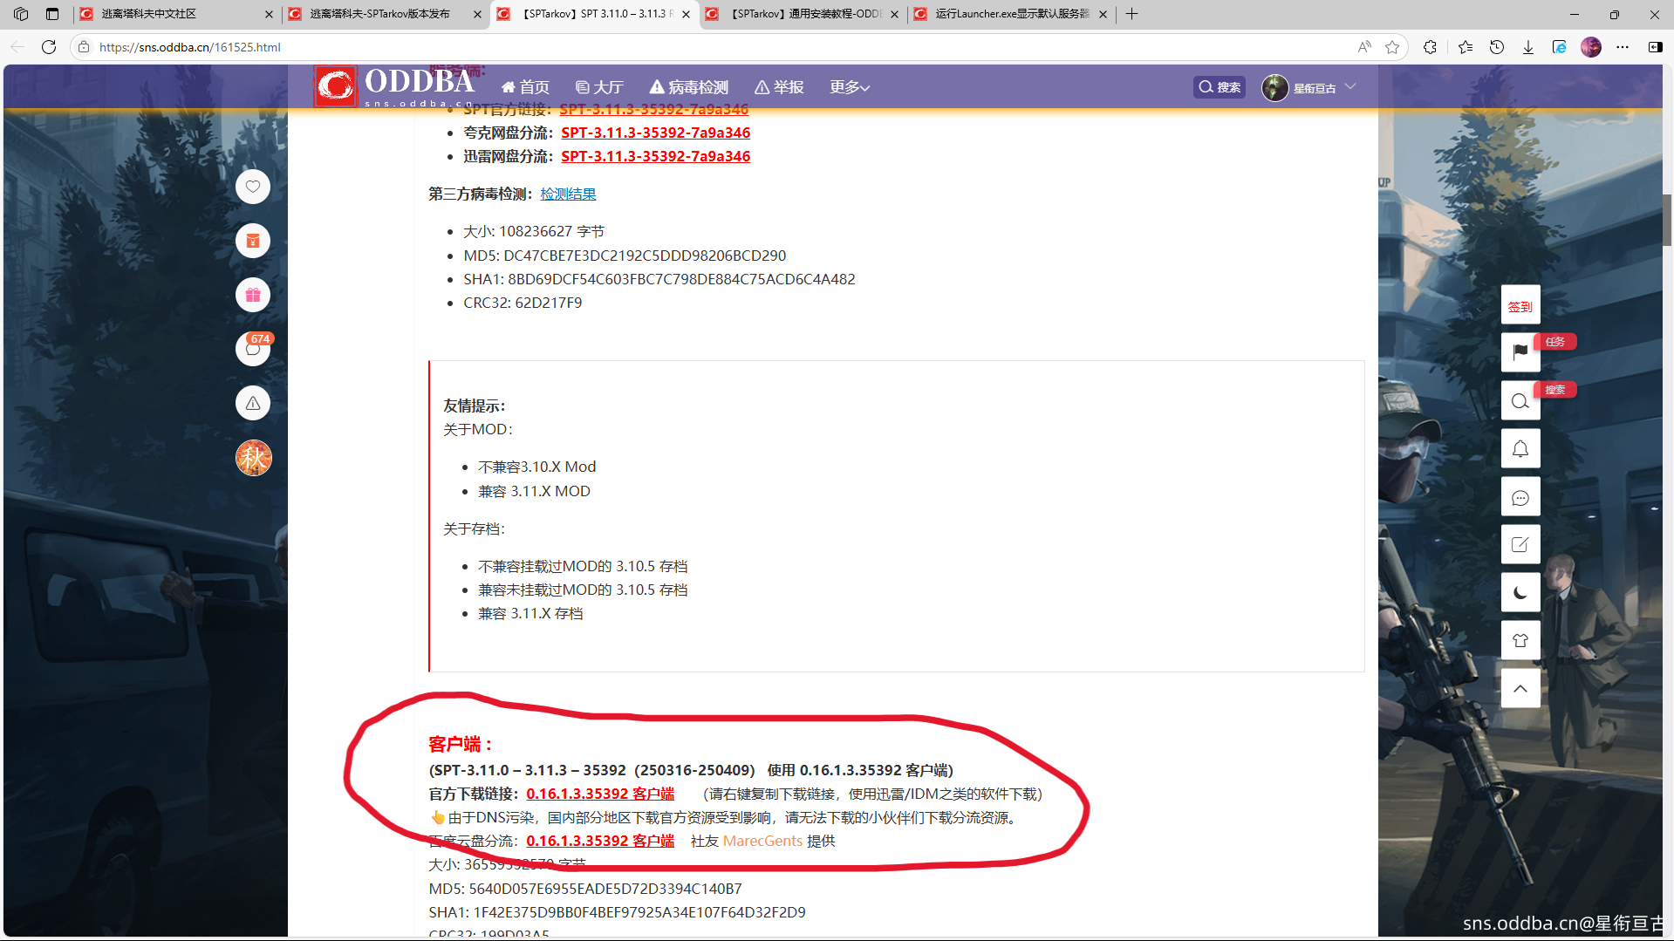Open 大厅 hall menu item
The width and height of the screenshot is (1674, 941).
pyautogui.click(x=599, y=87)
